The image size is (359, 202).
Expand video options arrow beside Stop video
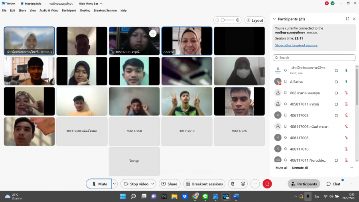(153, 184)
